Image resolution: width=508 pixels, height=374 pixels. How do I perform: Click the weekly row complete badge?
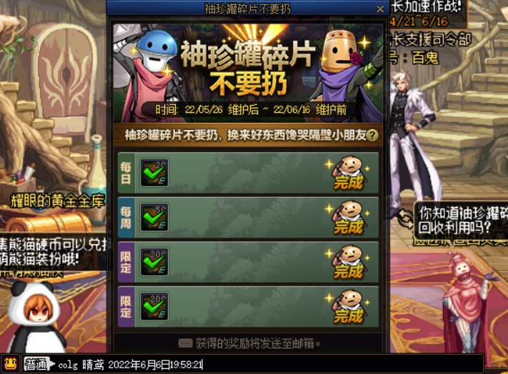[347, 218]
